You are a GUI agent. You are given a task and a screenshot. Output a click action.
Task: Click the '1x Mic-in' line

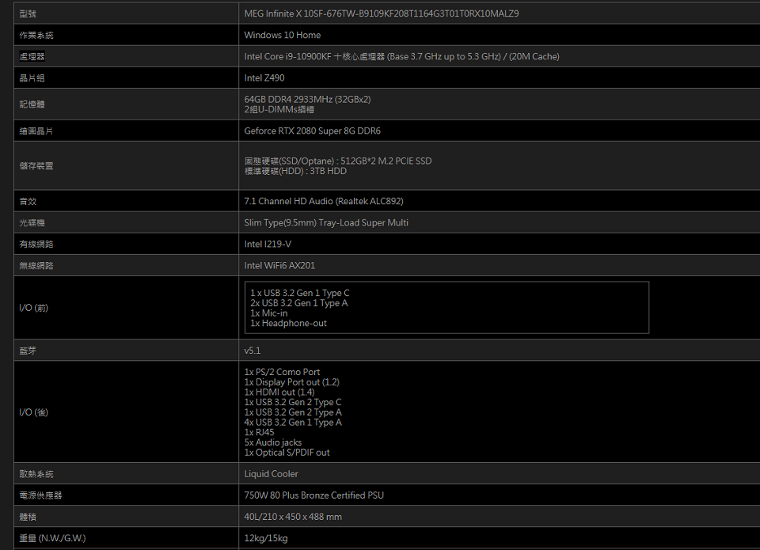(268, 313)
